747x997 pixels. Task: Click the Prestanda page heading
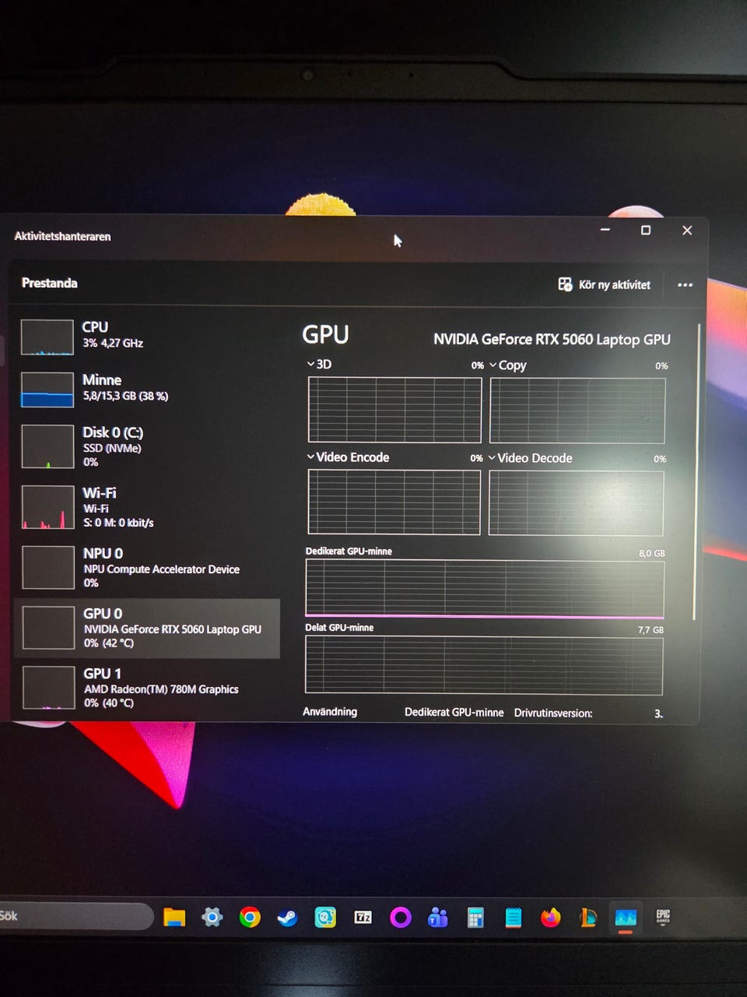point(49,283)
